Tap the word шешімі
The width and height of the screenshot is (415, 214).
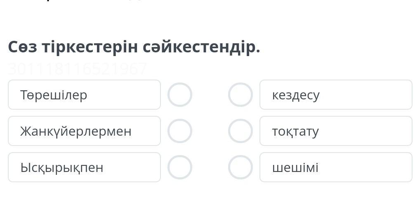(295, 168)
